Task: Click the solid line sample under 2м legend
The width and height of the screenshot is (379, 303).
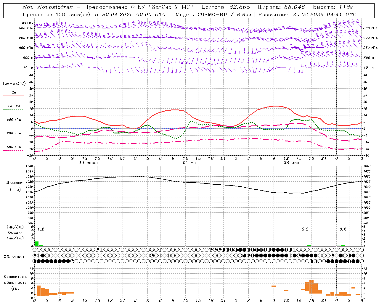Action: pyautogui.click(x=14, y=96)
